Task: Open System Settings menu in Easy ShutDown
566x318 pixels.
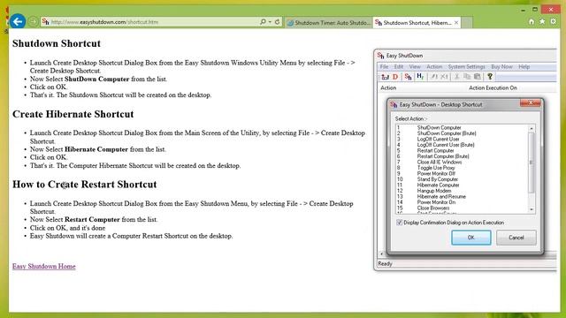Action: pos(466,67)
